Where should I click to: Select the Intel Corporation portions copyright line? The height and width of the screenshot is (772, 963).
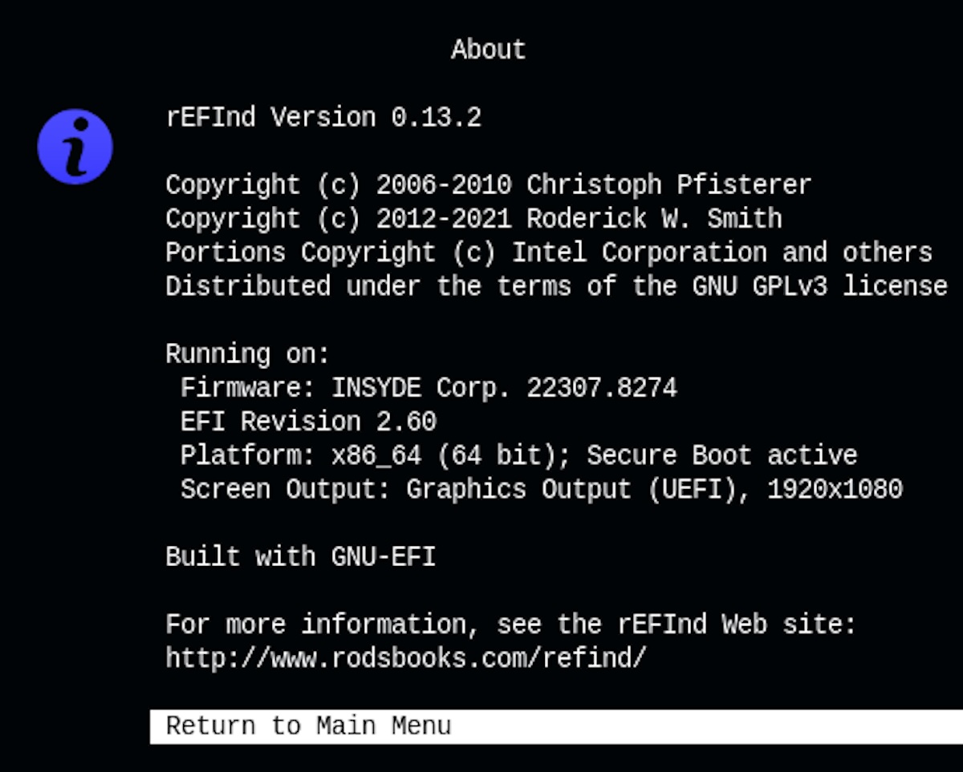(548, 253)
